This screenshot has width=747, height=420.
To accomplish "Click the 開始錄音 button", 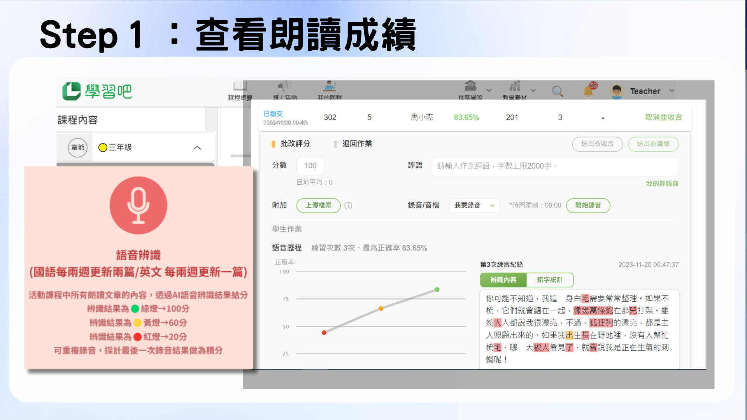I will point(588,205).
